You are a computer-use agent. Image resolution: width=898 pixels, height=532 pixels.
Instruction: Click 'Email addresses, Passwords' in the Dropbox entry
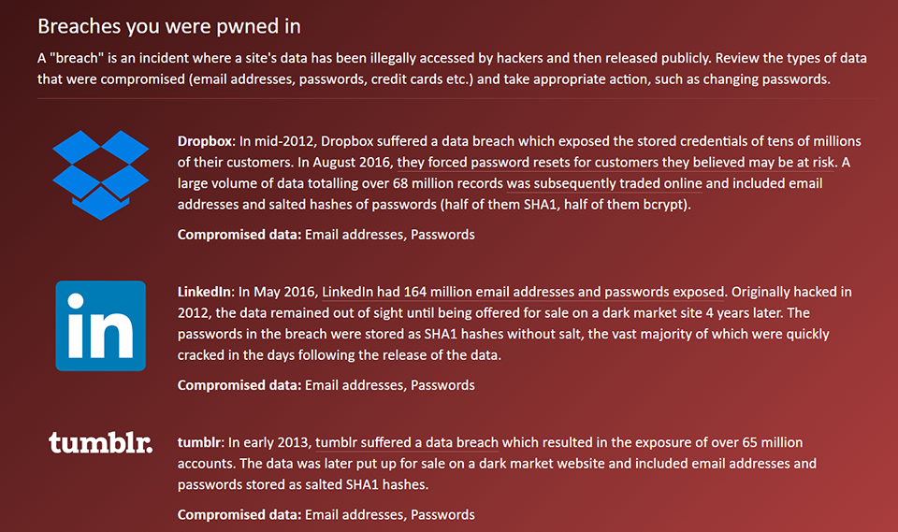(390, 235)
